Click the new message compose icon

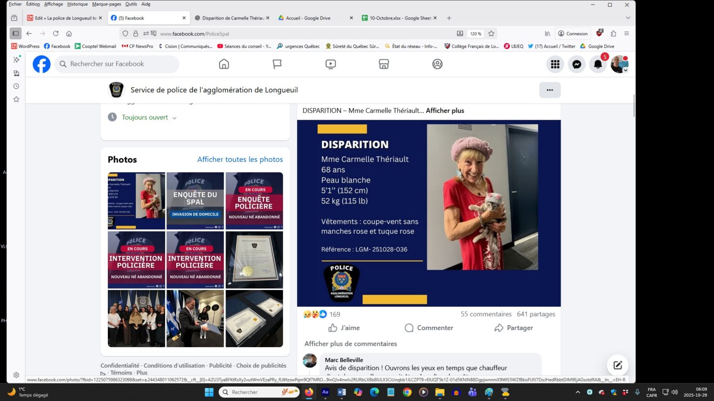pos(617,365)
